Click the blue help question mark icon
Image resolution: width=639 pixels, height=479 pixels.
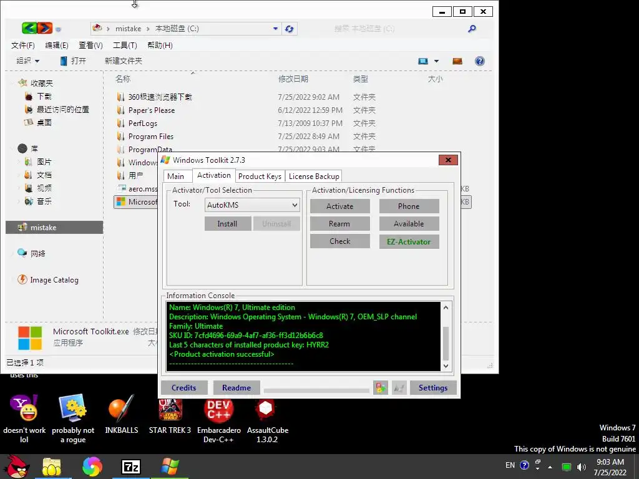(x=480, y=61)
